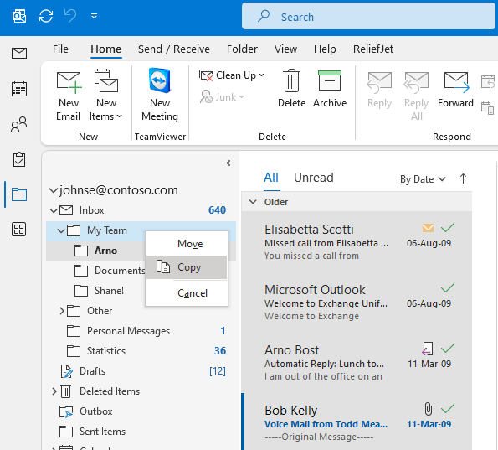Open the People view in the sidebar

click(19, 124)
